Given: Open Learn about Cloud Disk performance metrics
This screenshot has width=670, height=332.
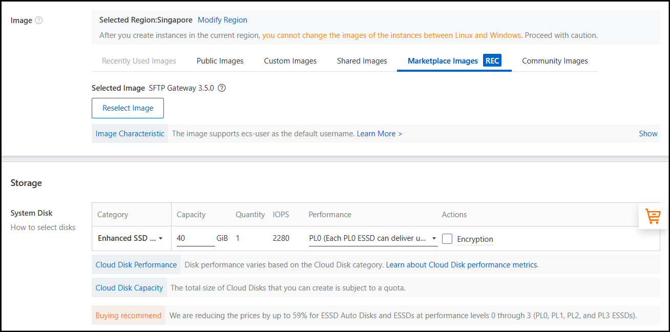Looking at the screenshot, I should (x=462, y=265).
